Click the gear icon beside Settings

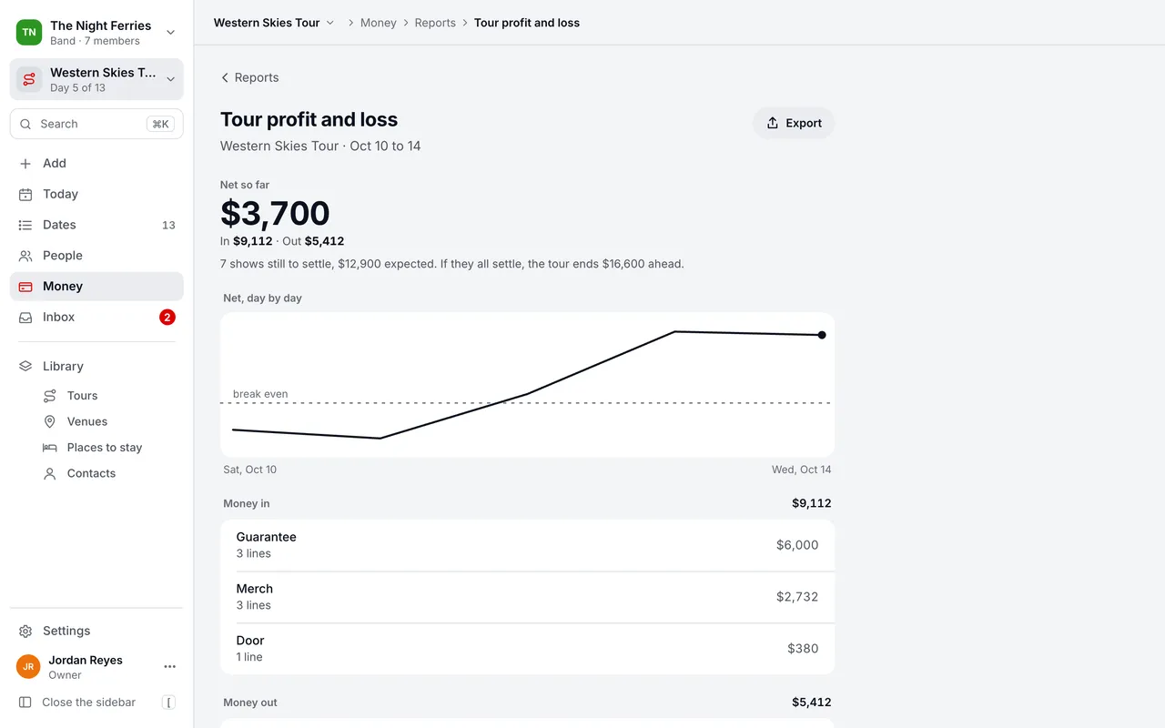pyautogui.click(x=25, y=631)
